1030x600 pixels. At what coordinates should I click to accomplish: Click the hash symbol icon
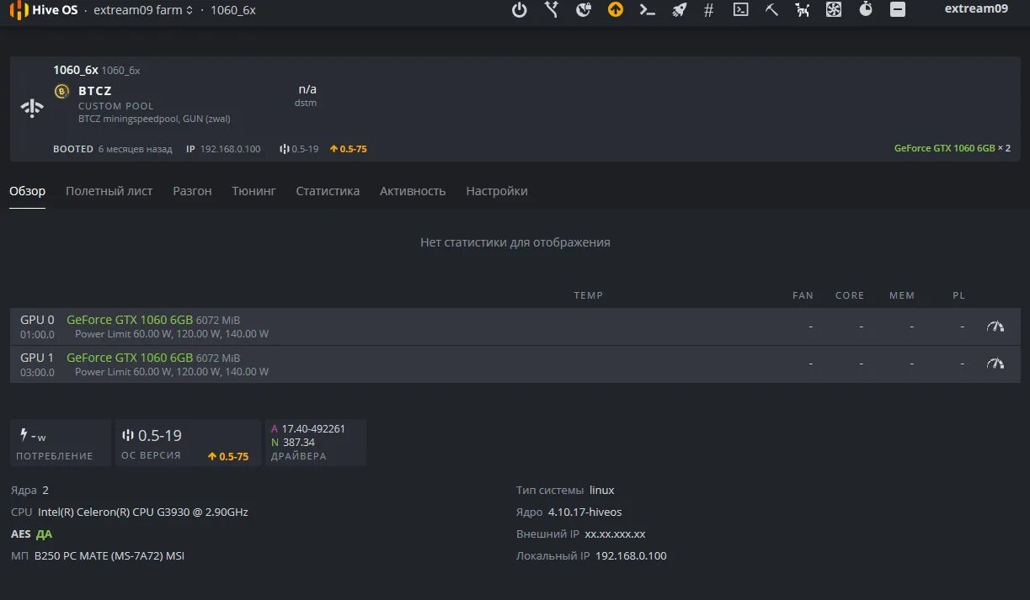(708, 10)
